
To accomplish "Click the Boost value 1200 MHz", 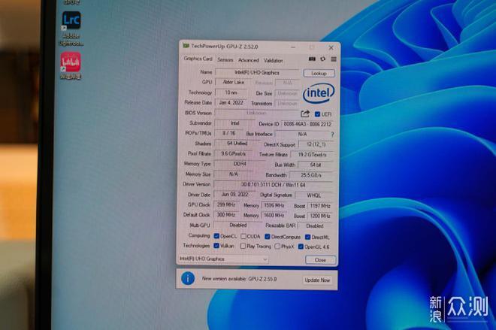I will point(320,216).
